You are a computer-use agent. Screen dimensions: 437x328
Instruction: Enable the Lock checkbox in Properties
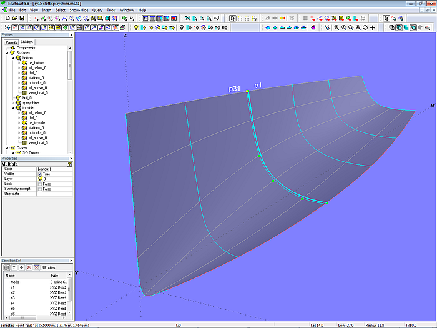point(41,184)
